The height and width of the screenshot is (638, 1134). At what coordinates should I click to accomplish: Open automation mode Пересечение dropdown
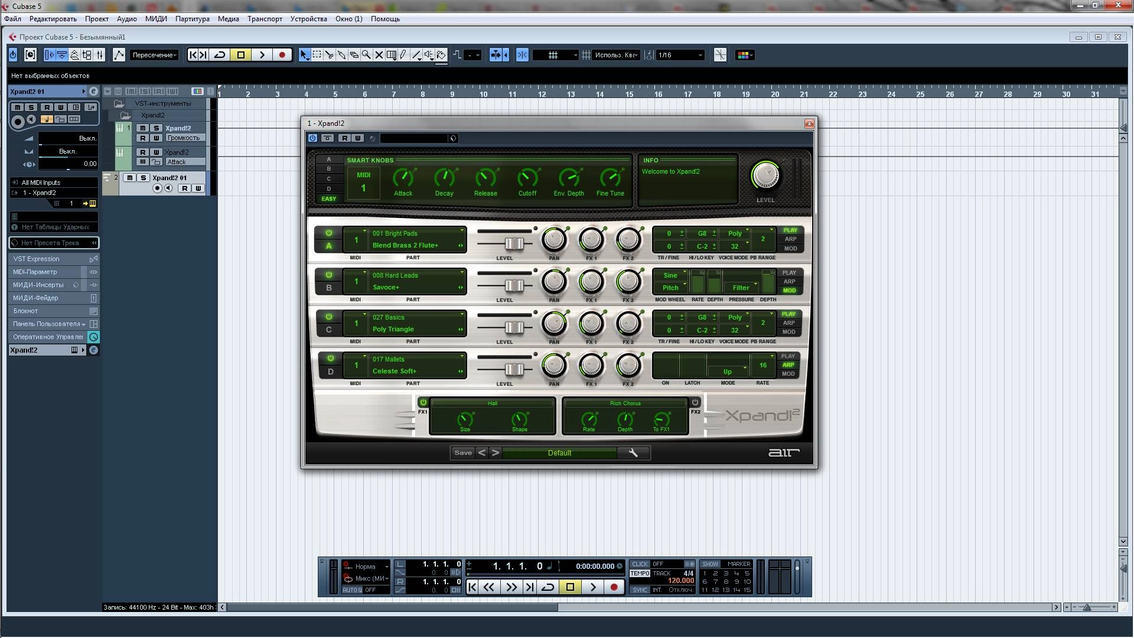(154, 55)
